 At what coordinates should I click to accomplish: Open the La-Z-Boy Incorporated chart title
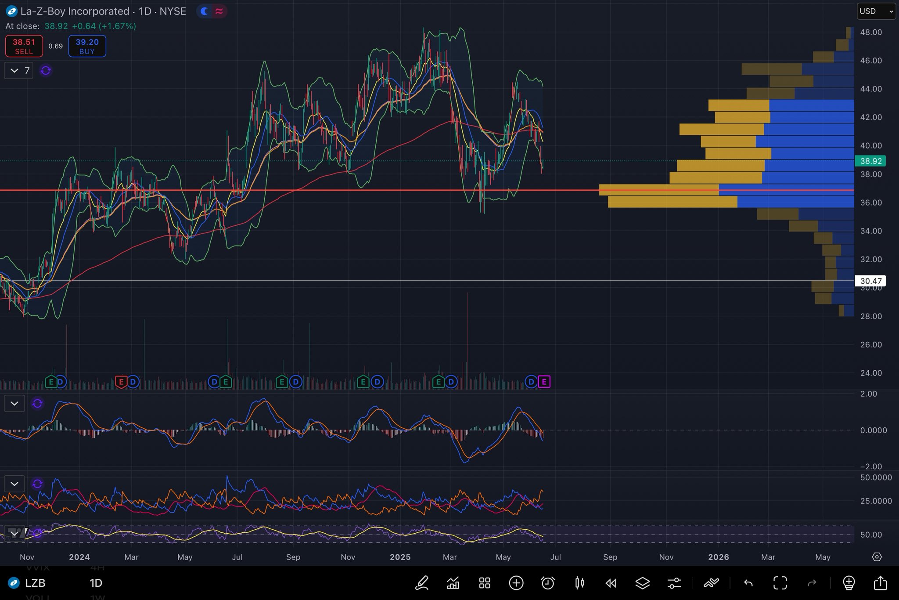(75, 11)
